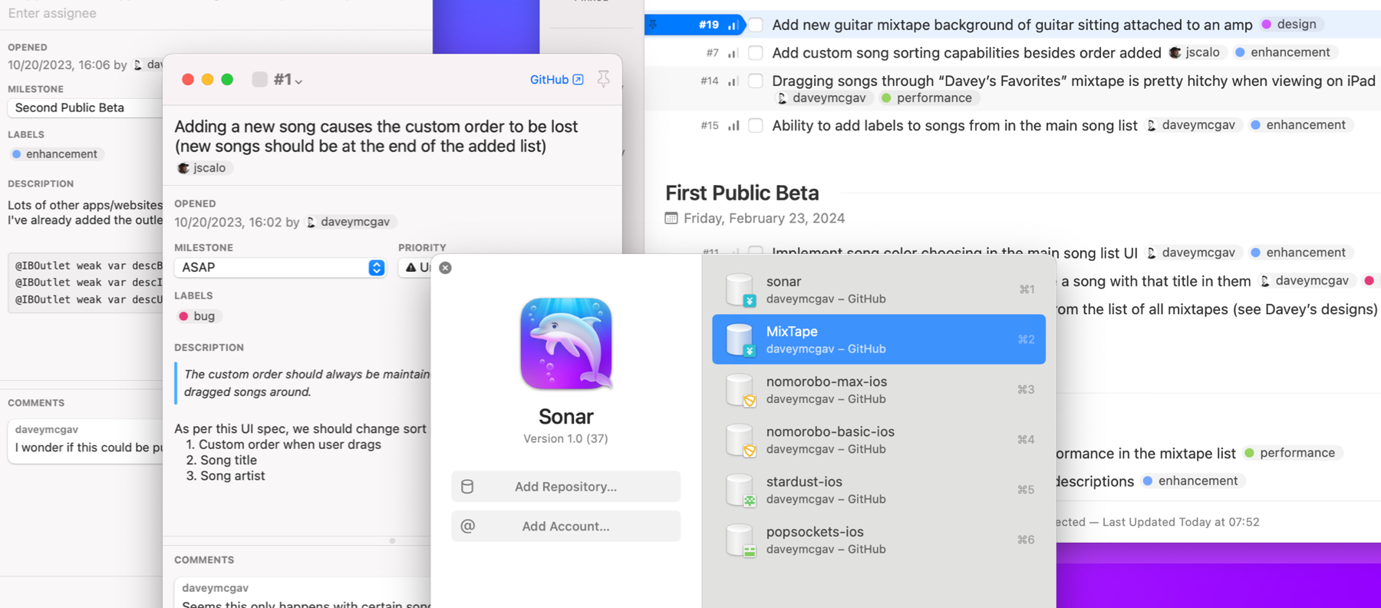Viewport: 1381px width, 608px height.
Task: Open issue #14 dragging songs title
Action: click(x=1073, y=81)
